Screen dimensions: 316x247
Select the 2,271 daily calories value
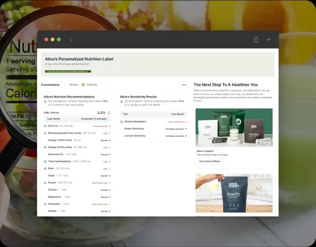pos(101,113)
